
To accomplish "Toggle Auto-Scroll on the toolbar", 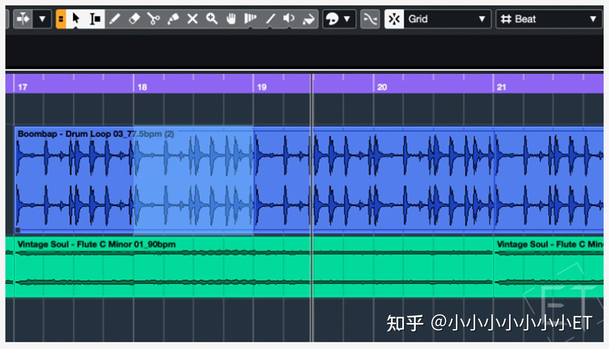I will tap(23, 19).
